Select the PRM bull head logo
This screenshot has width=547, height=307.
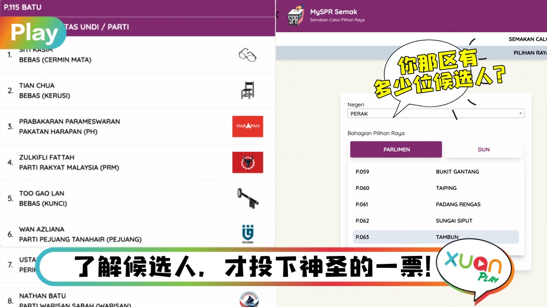click(x=247, y=162)
